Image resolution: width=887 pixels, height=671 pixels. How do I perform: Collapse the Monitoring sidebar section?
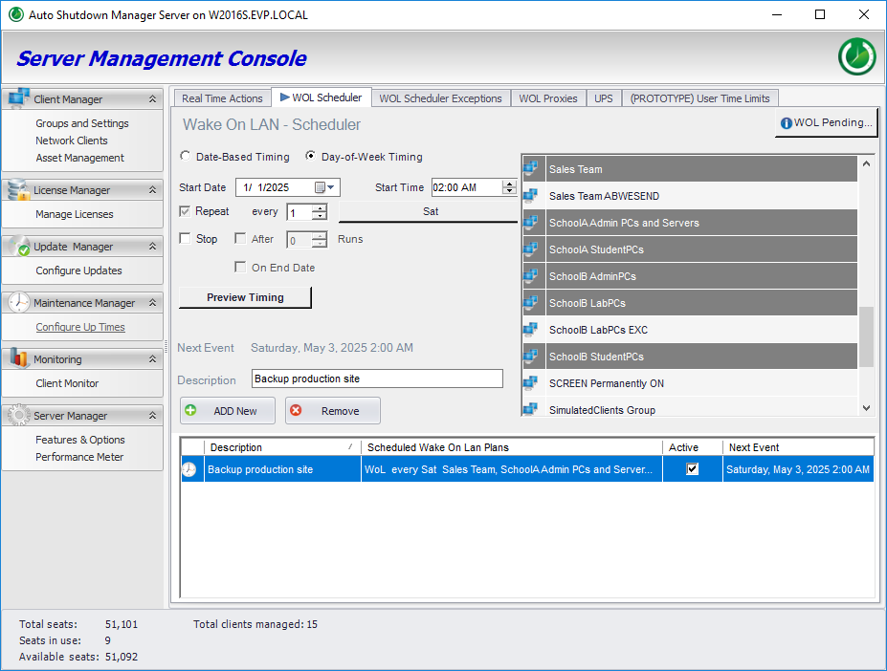[151, 359]
